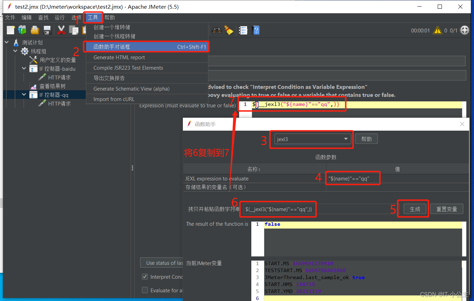This screenshot has width=474, height=301.
Task: Select Generate Schematic View (alpha)
Action: [x=147, y=89]
